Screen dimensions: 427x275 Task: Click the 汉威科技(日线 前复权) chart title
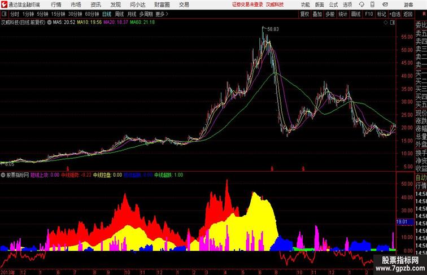pyautogui.click(x=23, y=23)
